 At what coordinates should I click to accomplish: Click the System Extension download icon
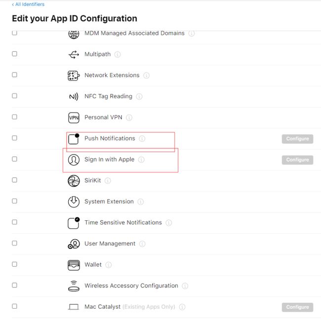tap(74, 202)
